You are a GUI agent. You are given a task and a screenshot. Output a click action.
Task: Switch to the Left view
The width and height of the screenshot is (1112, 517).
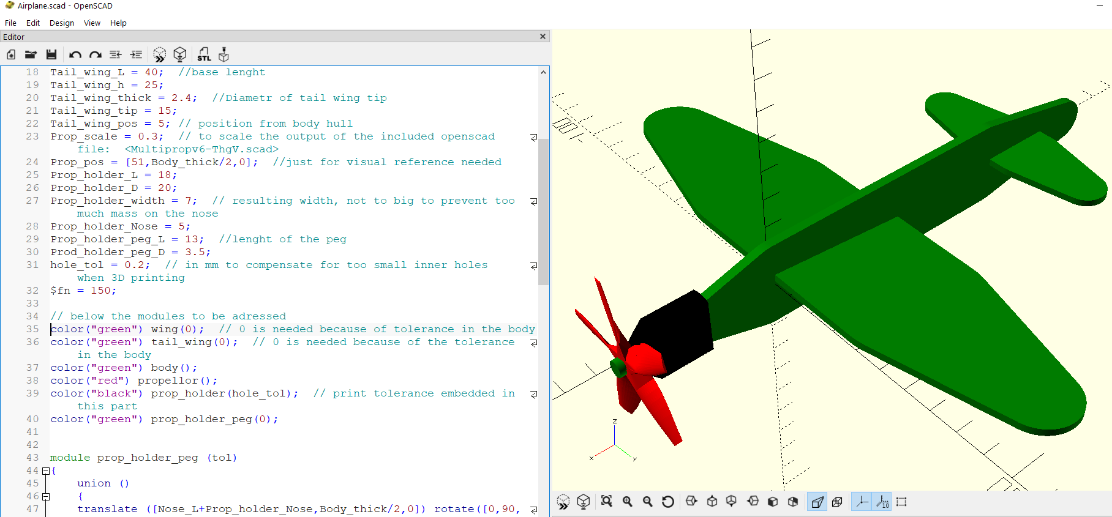[753, 502]
